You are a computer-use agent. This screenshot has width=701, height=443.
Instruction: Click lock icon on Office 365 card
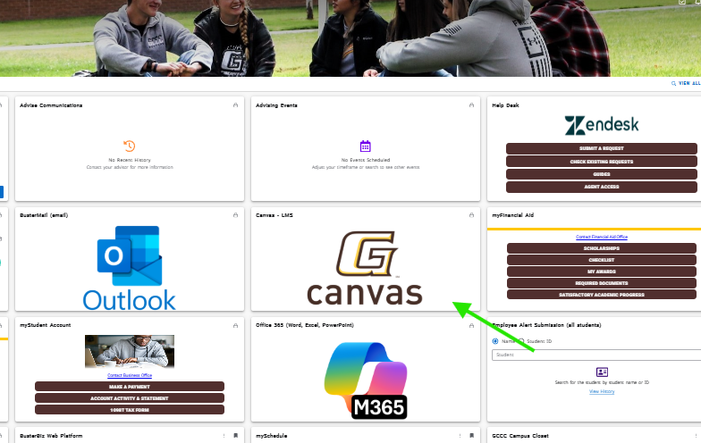472,325
